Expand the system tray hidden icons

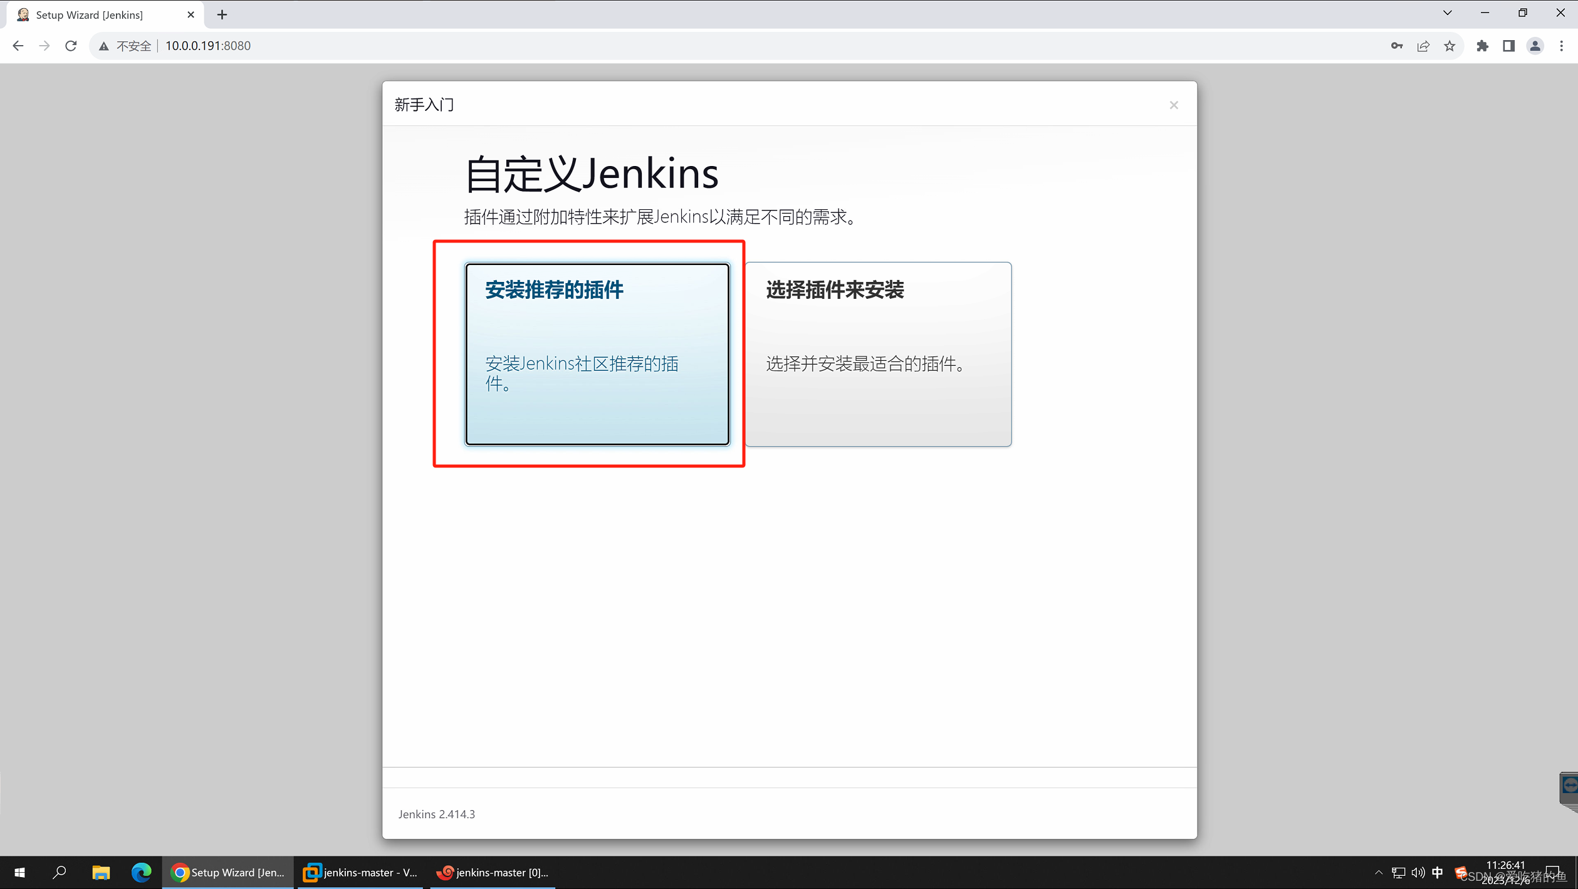(x=1379, y=872)
